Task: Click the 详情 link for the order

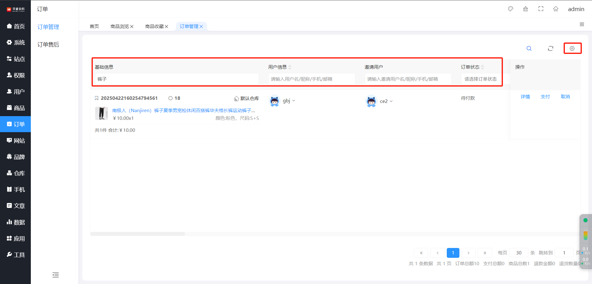Action: [x=525, y=97]
